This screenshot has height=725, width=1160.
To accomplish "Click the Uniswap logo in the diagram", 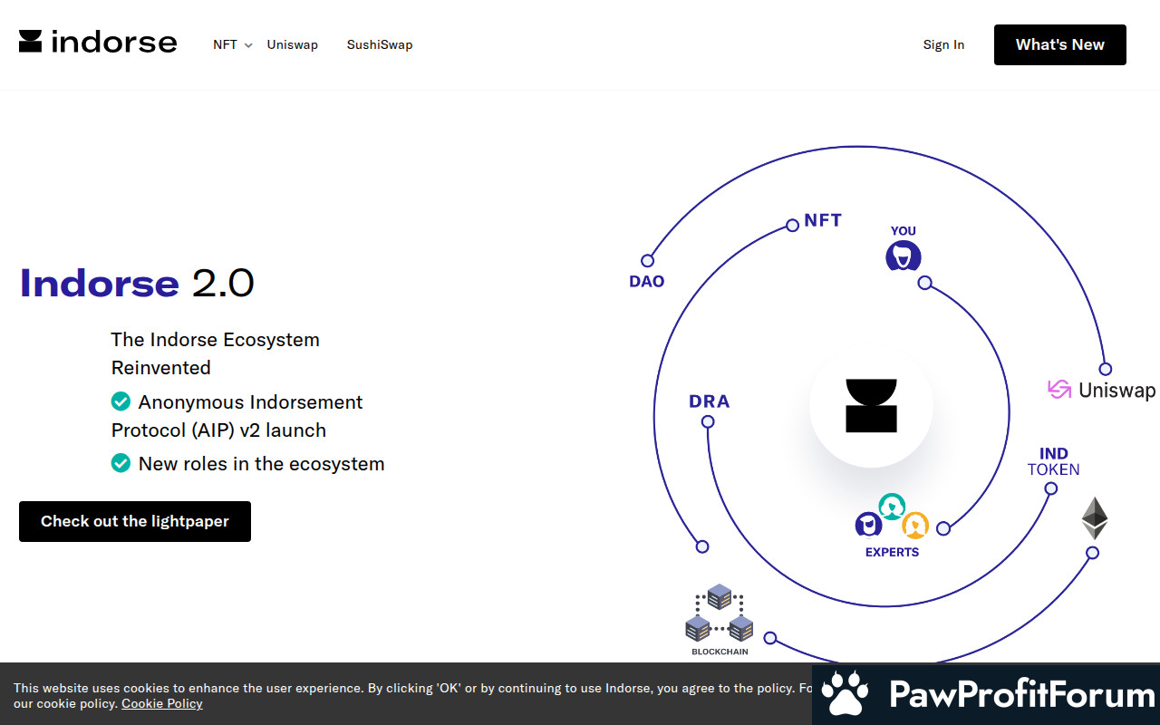I will pos(1101,390).
